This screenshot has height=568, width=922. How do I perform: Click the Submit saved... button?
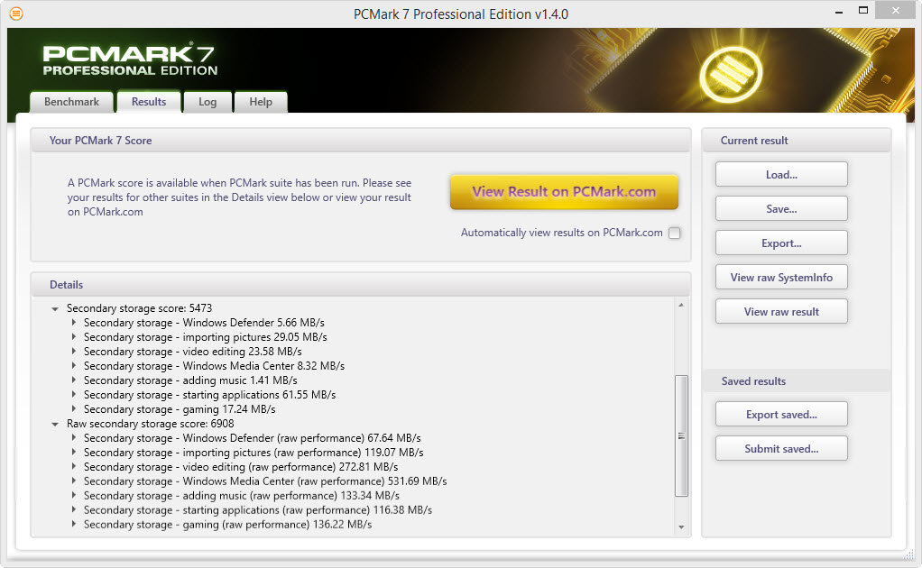(x=781, y=449)
